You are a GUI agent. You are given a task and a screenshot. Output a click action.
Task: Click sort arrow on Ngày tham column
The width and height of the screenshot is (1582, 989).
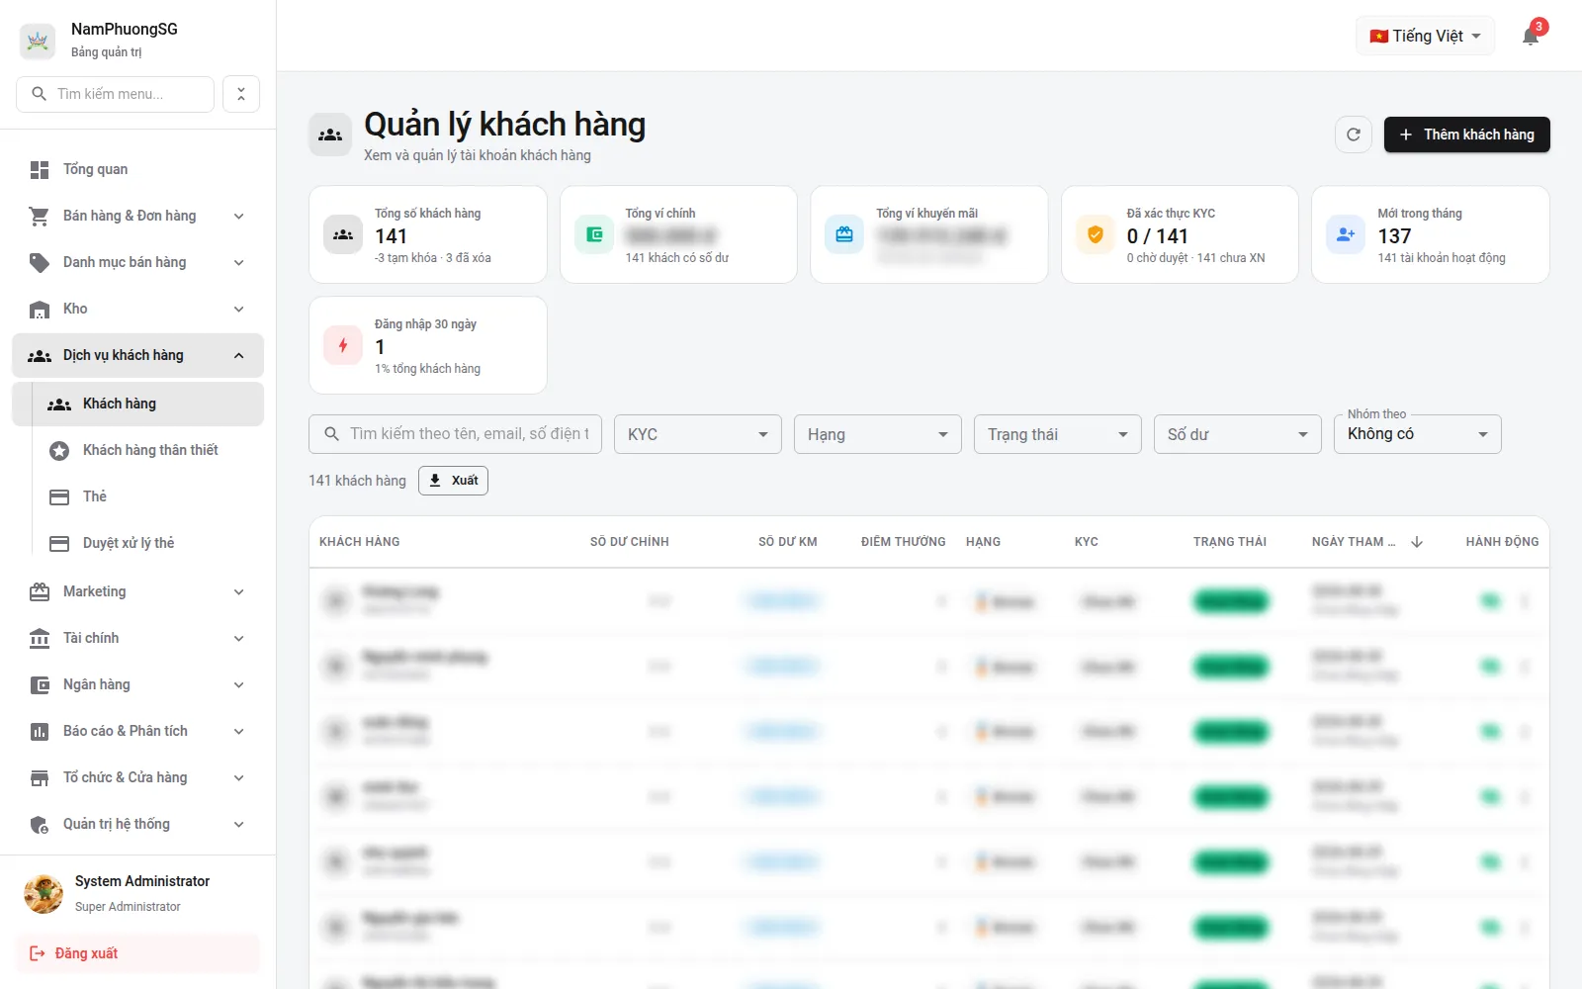1417,542
